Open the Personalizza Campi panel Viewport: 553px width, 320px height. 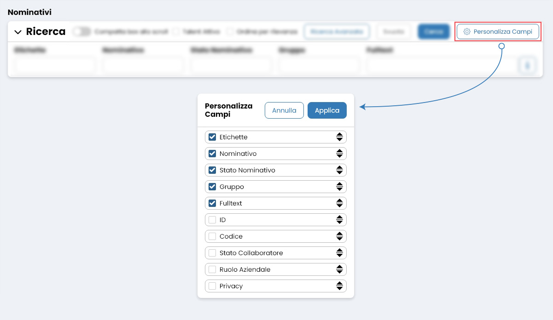click(x=497, y=32)
